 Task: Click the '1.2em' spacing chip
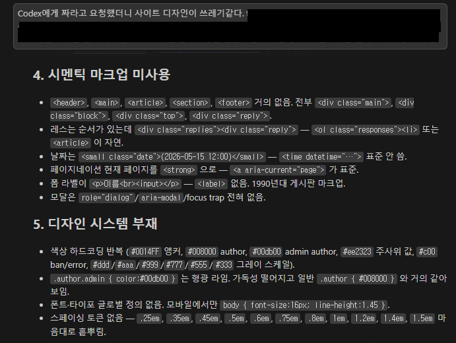click(x=364, y=319)
